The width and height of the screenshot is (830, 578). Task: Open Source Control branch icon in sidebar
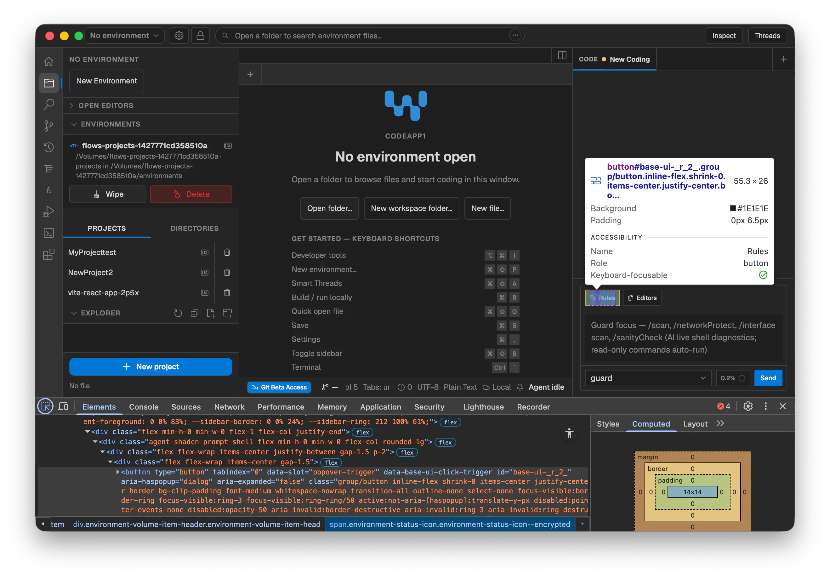[49, 126]
